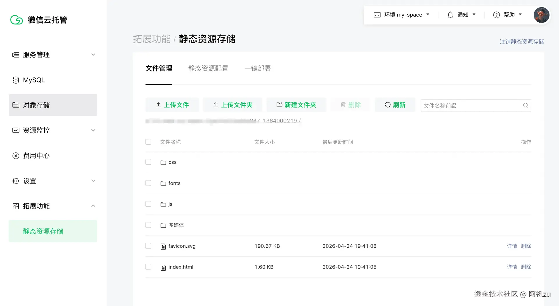Open the MySQL section icon
The height and width of the screenshot is (306, 559).
[x=16, y=80]
